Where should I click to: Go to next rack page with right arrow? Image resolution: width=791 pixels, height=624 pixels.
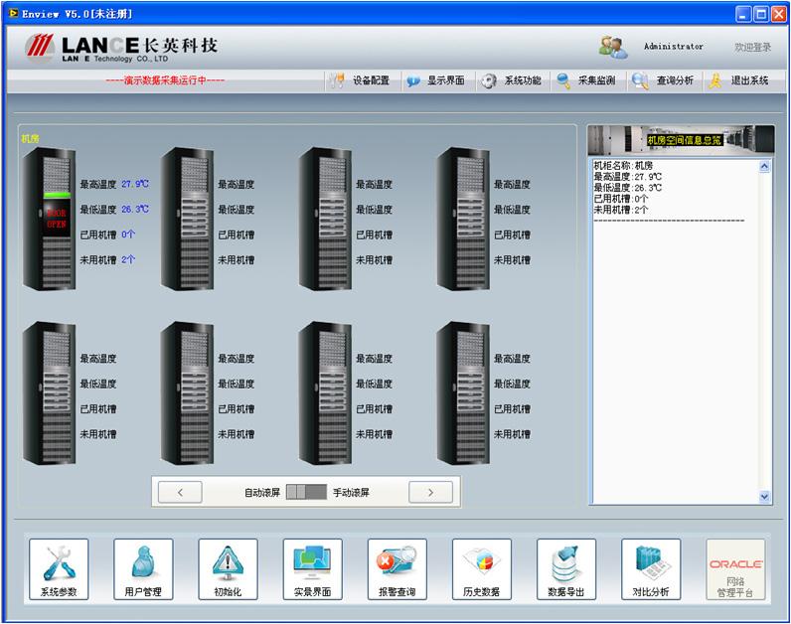[x=430, y=492]
